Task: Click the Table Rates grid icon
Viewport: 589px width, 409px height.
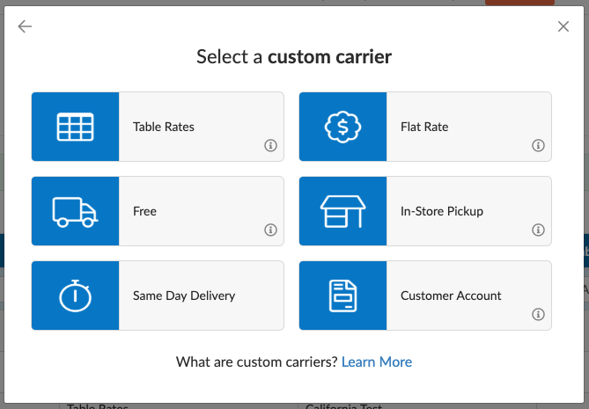Action: pyautogui.click(x=75, y=127)
